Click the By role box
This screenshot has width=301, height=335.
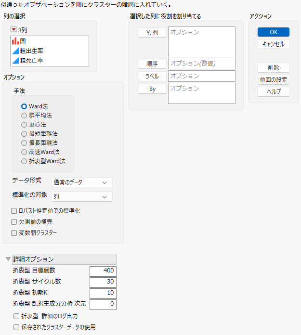(x=202, y=93)
